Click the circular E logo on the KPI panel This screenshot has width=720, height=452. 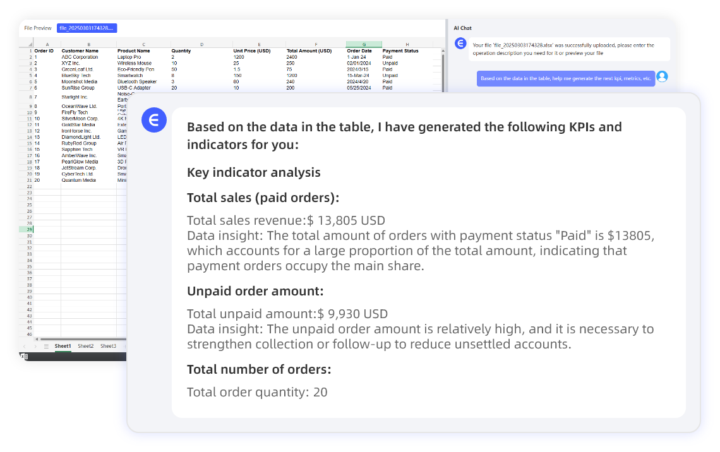click(x=154, y=120)
